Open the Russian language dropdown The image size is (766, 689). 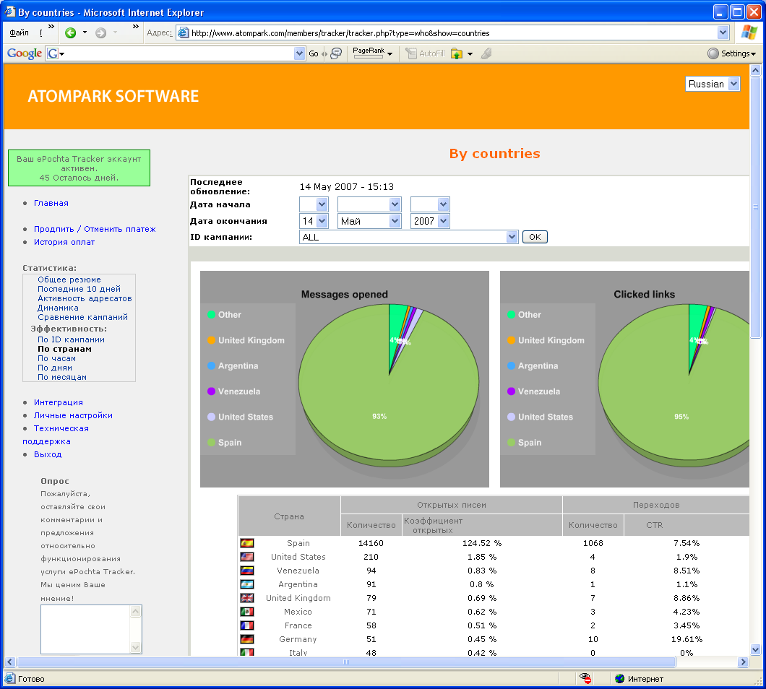[713, 84]
